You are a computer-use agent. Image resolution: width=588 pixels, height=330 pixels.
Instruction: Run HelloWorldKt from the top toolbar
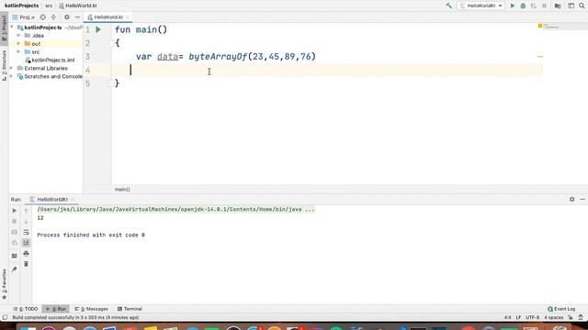click(513, 5)
